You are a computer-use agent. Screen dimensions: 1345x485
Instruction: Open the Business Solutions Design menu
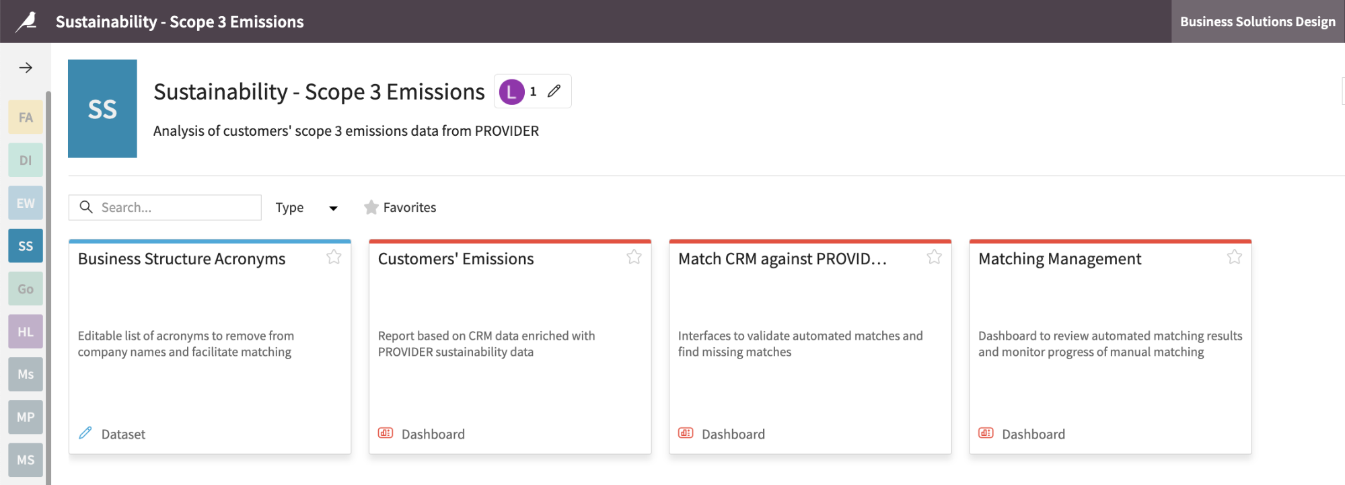(1257, 21)
